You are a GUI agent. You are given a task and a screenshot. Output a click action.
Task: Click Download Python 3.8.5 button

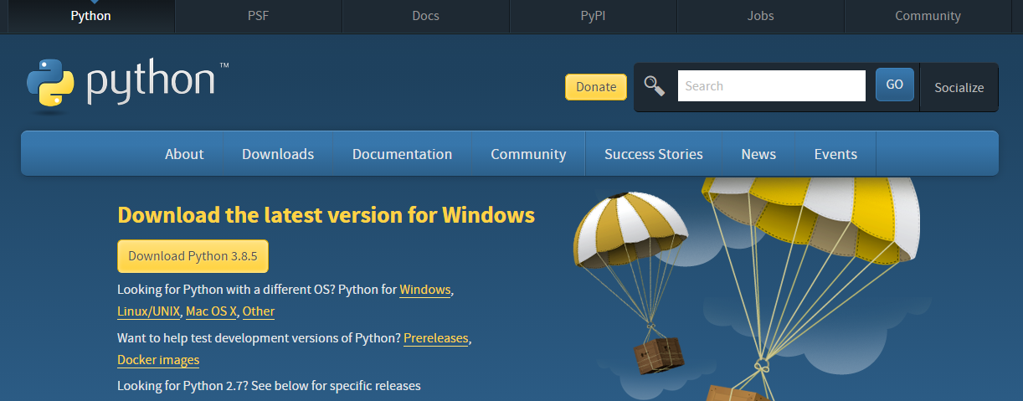[x=193, y=256]
